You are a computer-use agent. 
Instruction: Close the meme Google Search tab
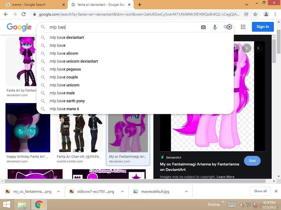(x=64, y=5)
